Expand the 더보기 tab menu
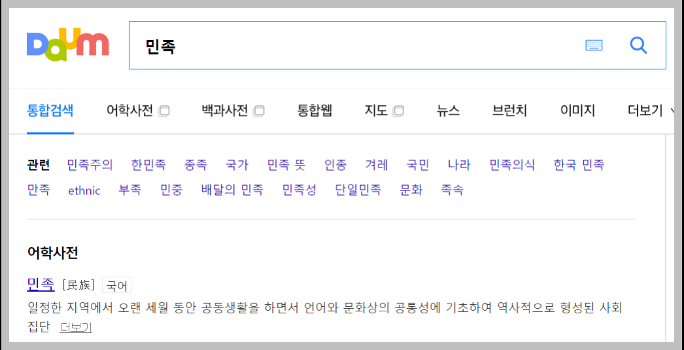 (651, 111)
